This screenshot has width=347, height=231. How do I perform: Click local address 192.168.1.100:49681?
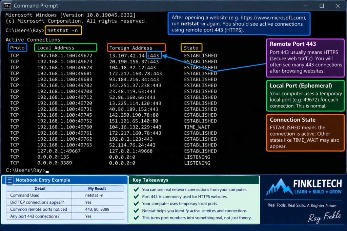(x=65, y=73)
